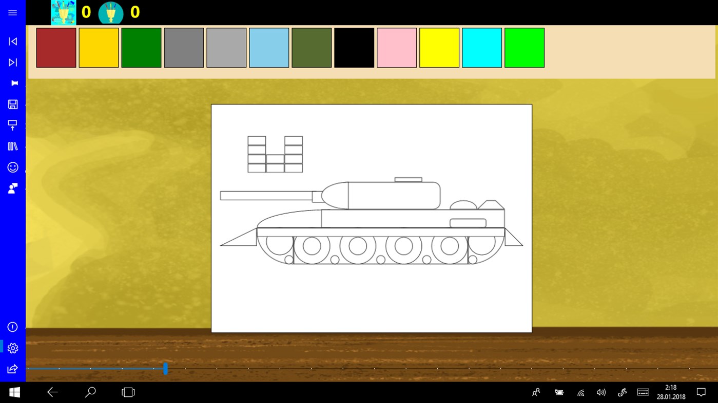The height and width of the screenshot is (403, 718).
Task: Select the dark green paint color
Action: tap(141, 47)
